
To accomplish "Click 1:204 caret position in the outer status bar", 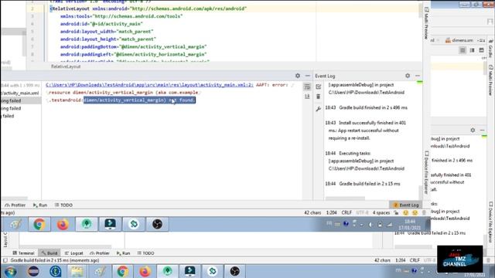I will 401,260.
